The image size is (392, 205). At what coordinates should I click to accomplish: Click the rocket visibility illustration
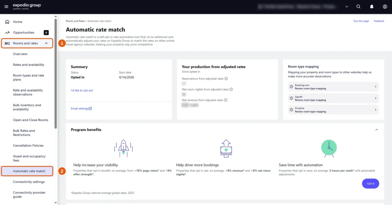[x=124, y=148]
